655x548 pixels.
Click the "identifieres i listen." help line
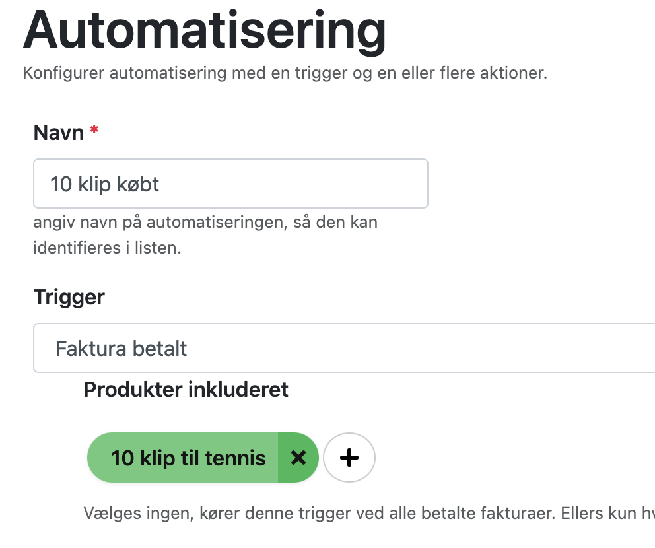coord(107,248)
